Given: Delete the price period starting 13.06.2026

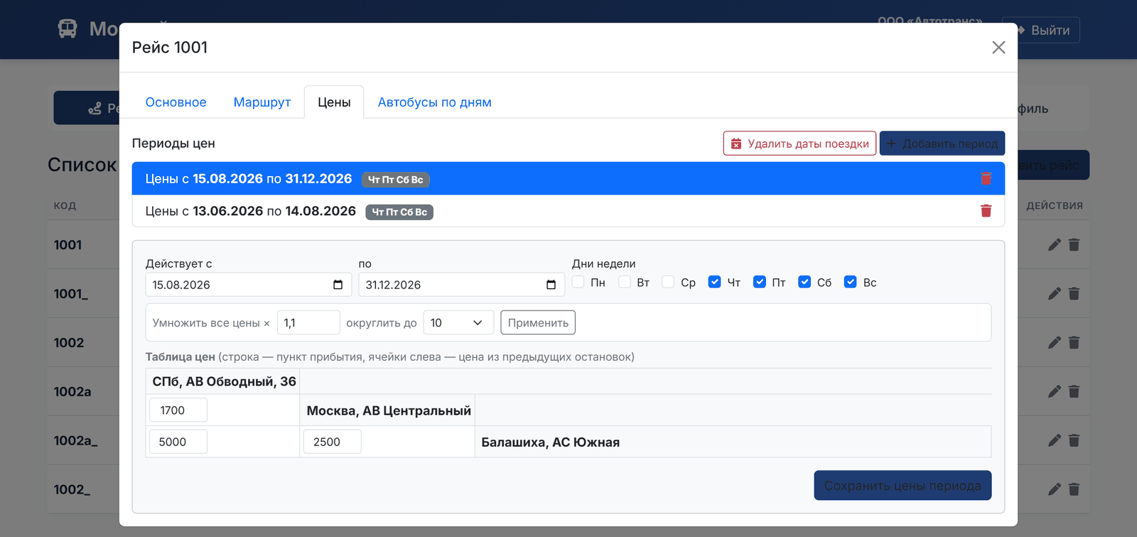Looking at the screenshot, I should coord(986,211).
